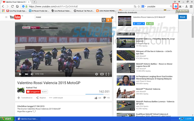Click the Kadnad Thai channel avatar

(x=21, y=90)
